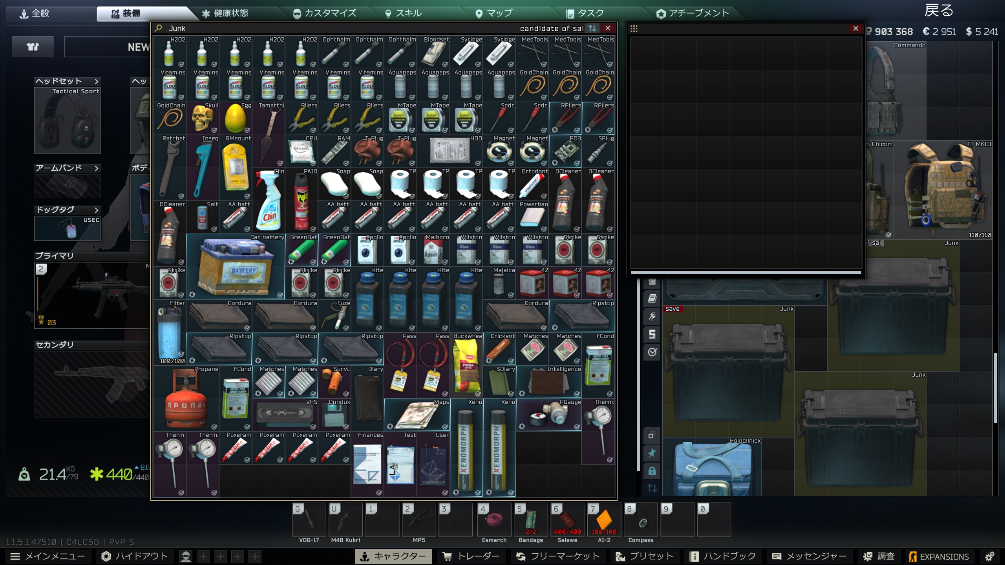This screenshot has width=1005, height=565.
Task: Toggle sort arrows in Junk window header
Action: pyautogui.click(x=592, y=28)
